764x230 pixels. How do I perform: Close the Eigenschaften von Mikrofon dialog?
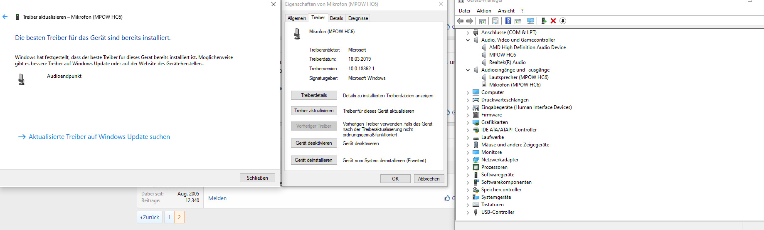[441, 4]
